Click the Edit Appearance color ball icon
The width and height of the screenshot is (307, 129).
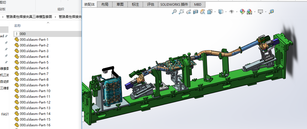(242, 12)
